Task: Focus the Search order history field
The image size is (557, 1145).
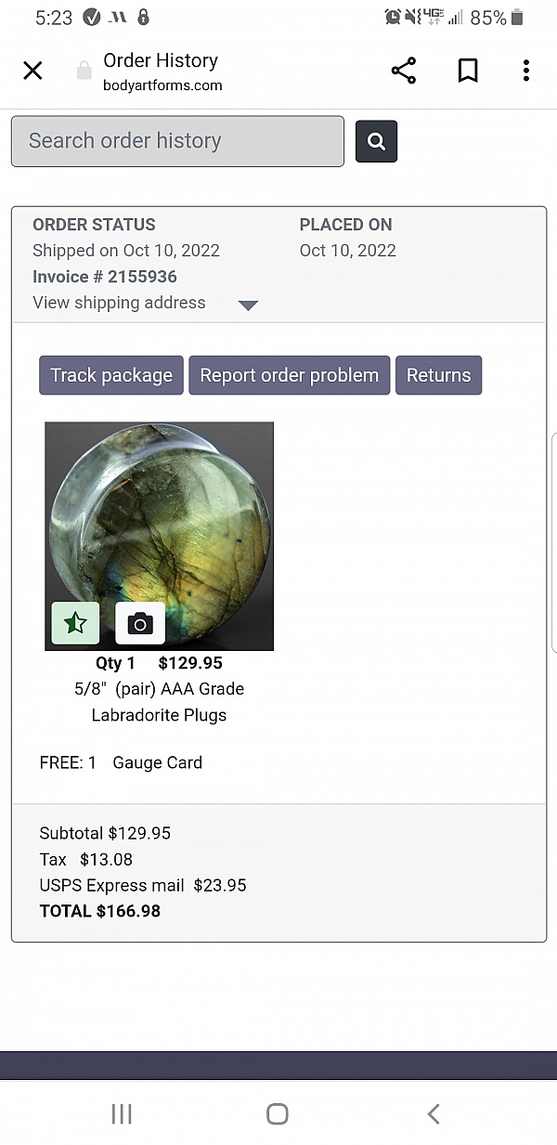Action: (x=177, y=141)
